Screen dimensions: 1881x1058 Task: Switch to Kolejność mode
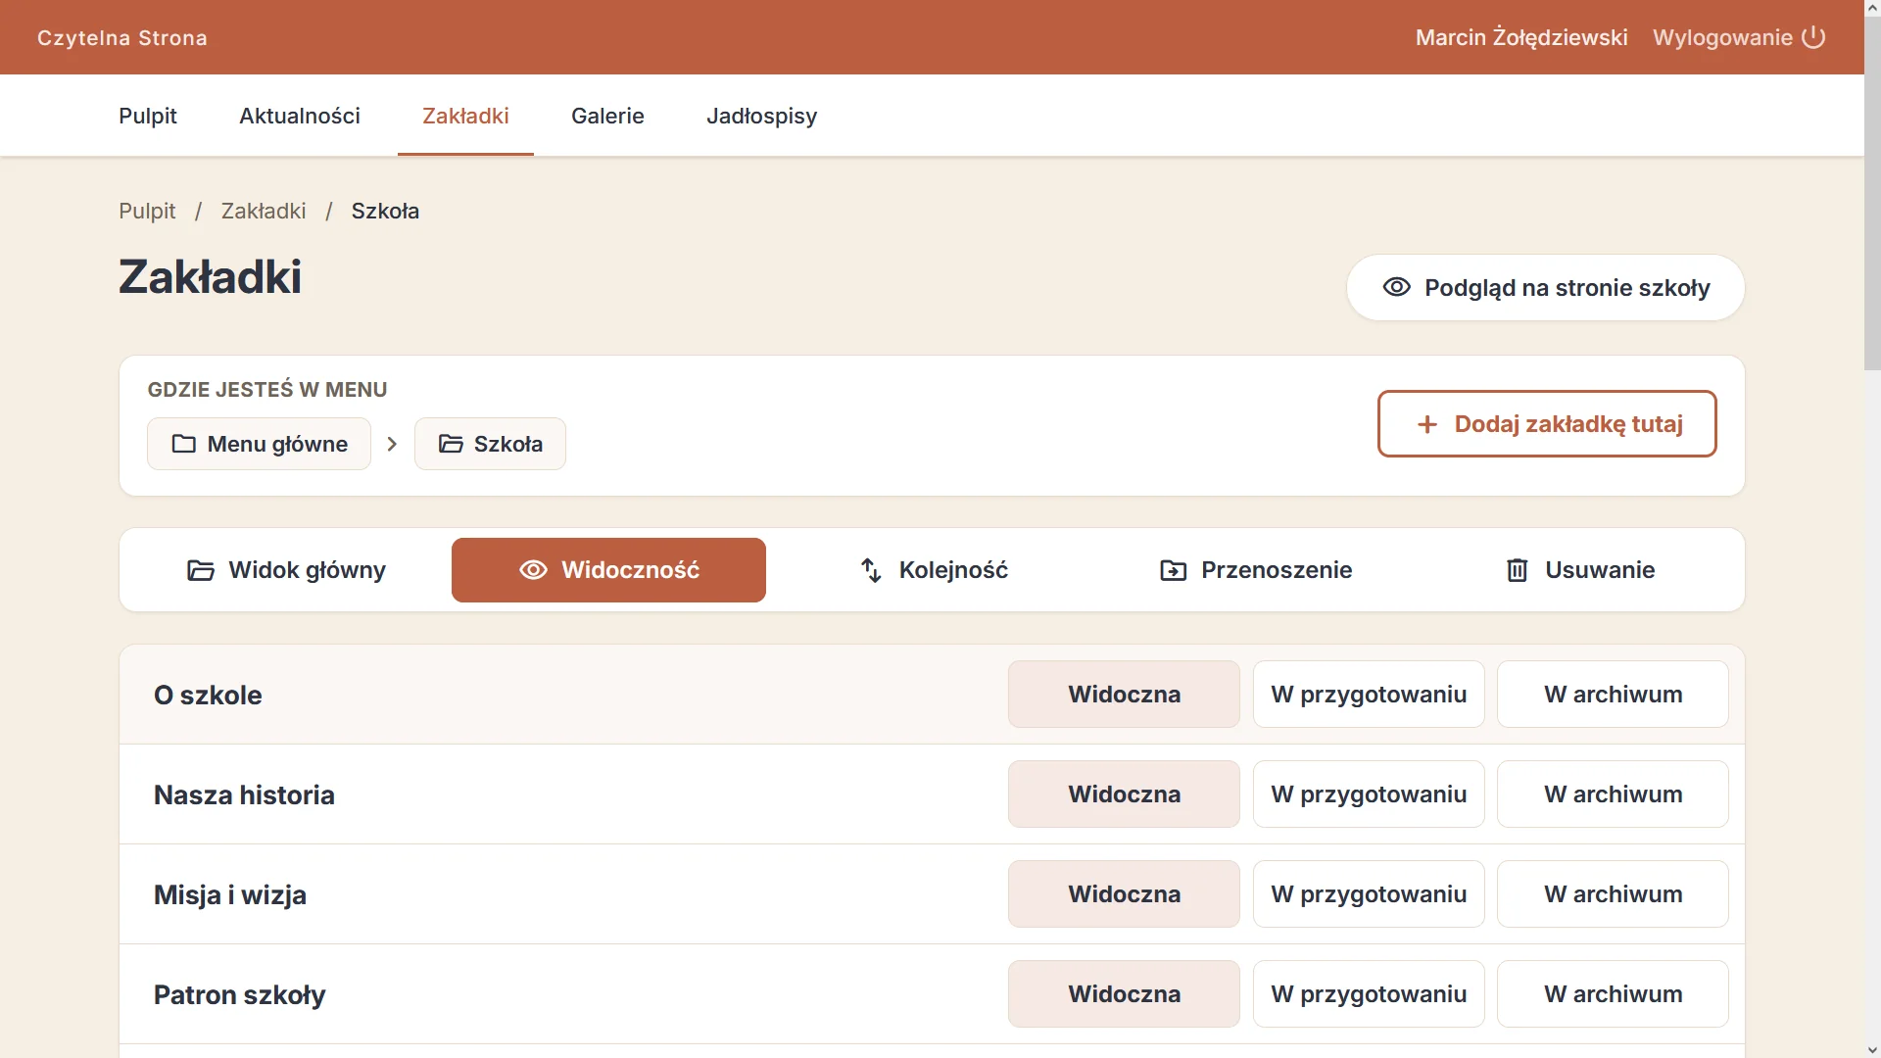(x=934, y=570)
